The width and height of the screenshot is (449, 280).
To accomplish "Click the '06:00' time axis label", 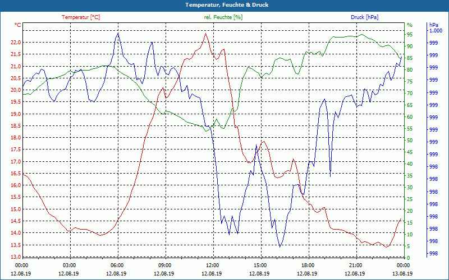I will 117,265.
